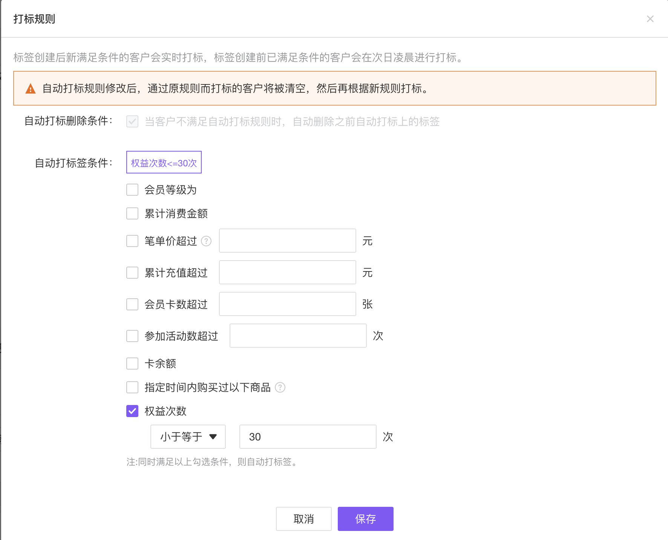
Task: Close the 打标规则 dialog
Action: [x=650, y=19]
